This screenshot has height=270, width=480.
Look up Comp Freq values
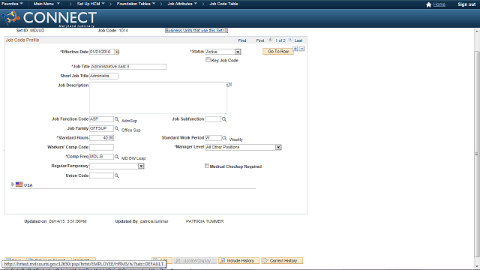(117, 157)
